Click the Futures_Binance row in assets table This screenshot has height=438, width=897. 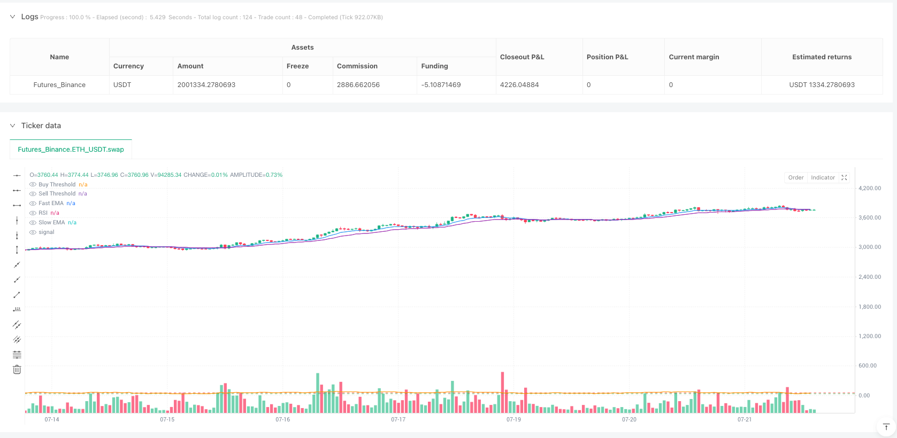tap(59, 85)
